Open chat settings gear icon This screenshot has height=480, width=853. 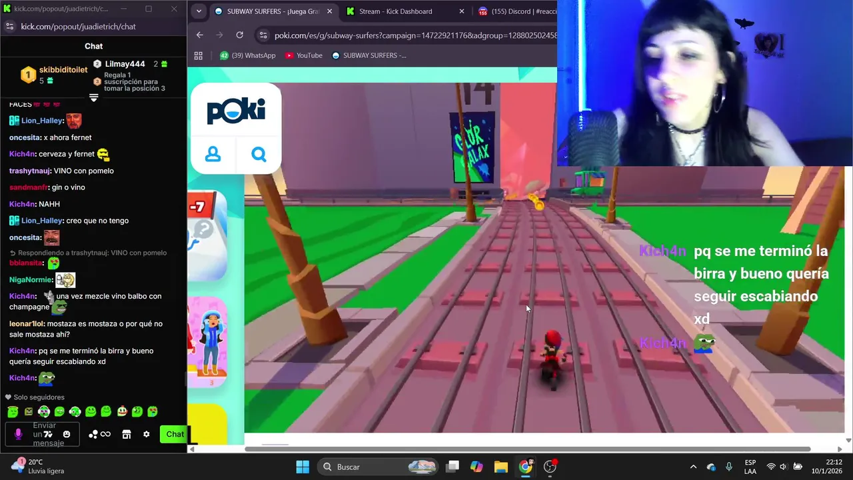(x=147, y=435)
